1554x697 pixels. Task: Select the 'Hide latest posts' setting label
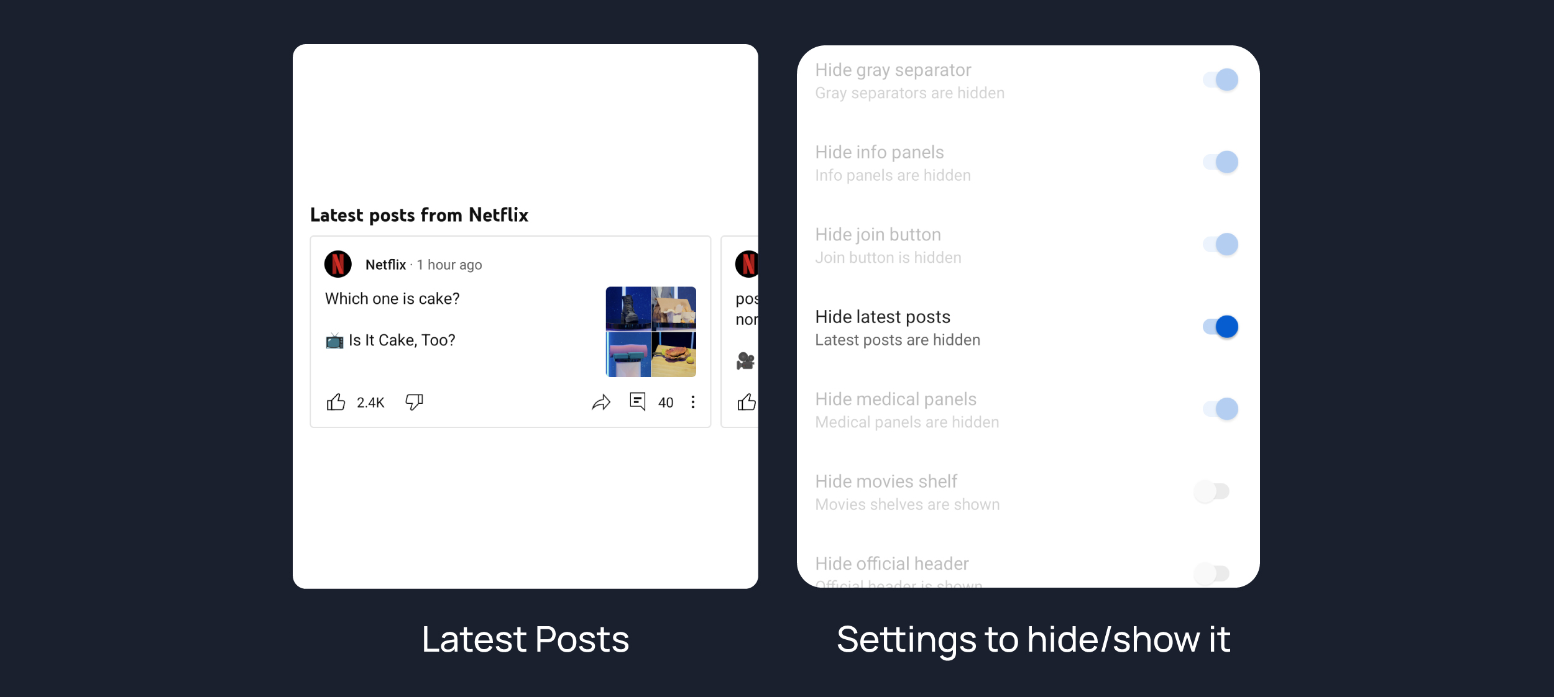click(883, 317)
